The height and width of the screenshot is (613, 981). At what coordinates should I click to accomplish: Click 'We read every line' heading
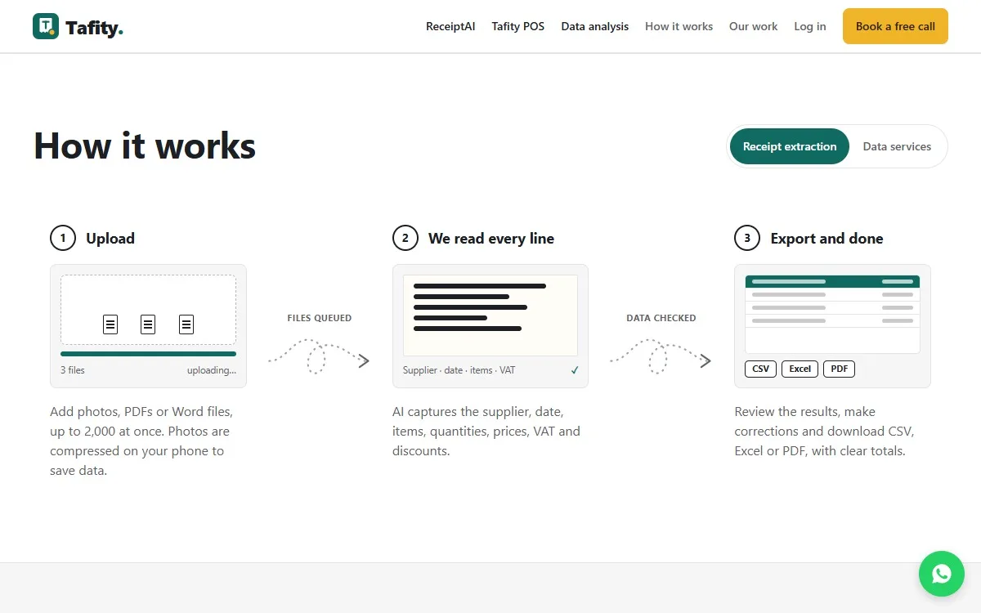pos(491,239)
